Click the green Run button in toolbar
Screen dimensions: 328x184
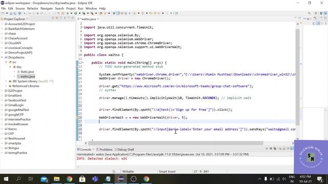pyautogui.click(x=76, y=13)
